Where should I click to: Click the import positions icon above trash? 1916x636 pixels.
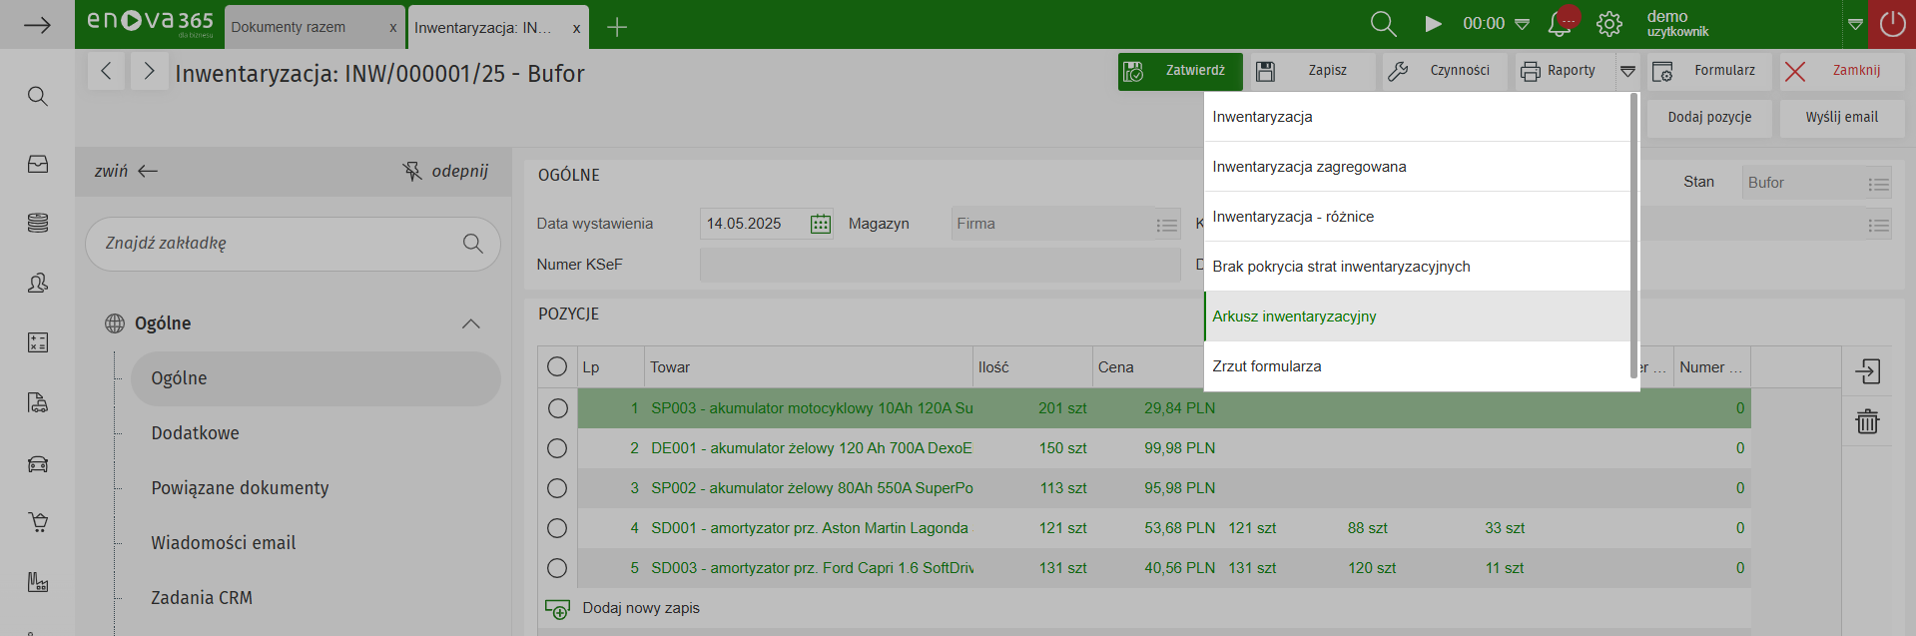[1867, 371]
